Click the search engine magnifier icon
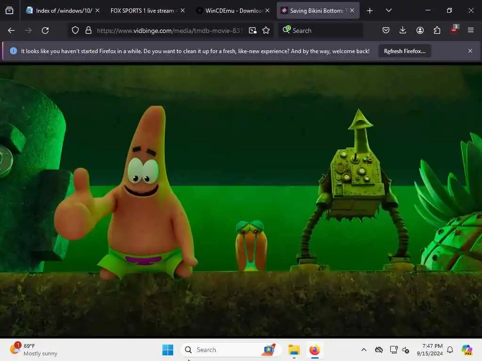 point(287,30)
